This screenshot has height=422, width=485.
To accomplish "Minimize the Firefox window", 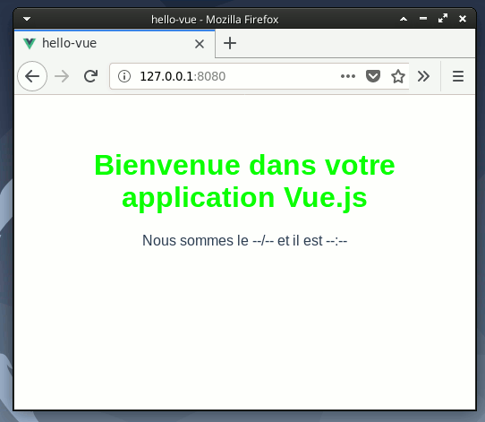I will 423,19.
